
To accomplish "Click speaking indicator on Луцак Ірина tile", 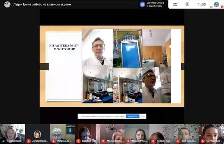I will 4,141.
